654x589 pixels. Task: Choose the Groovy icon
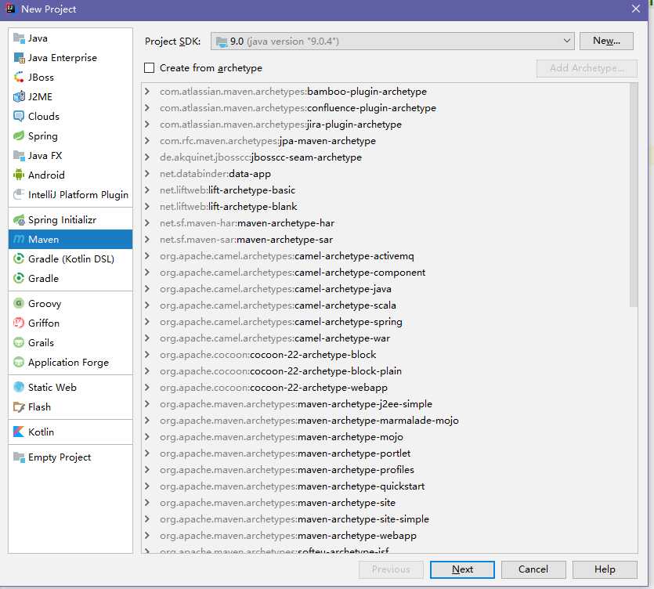click(x=19, y=303)
